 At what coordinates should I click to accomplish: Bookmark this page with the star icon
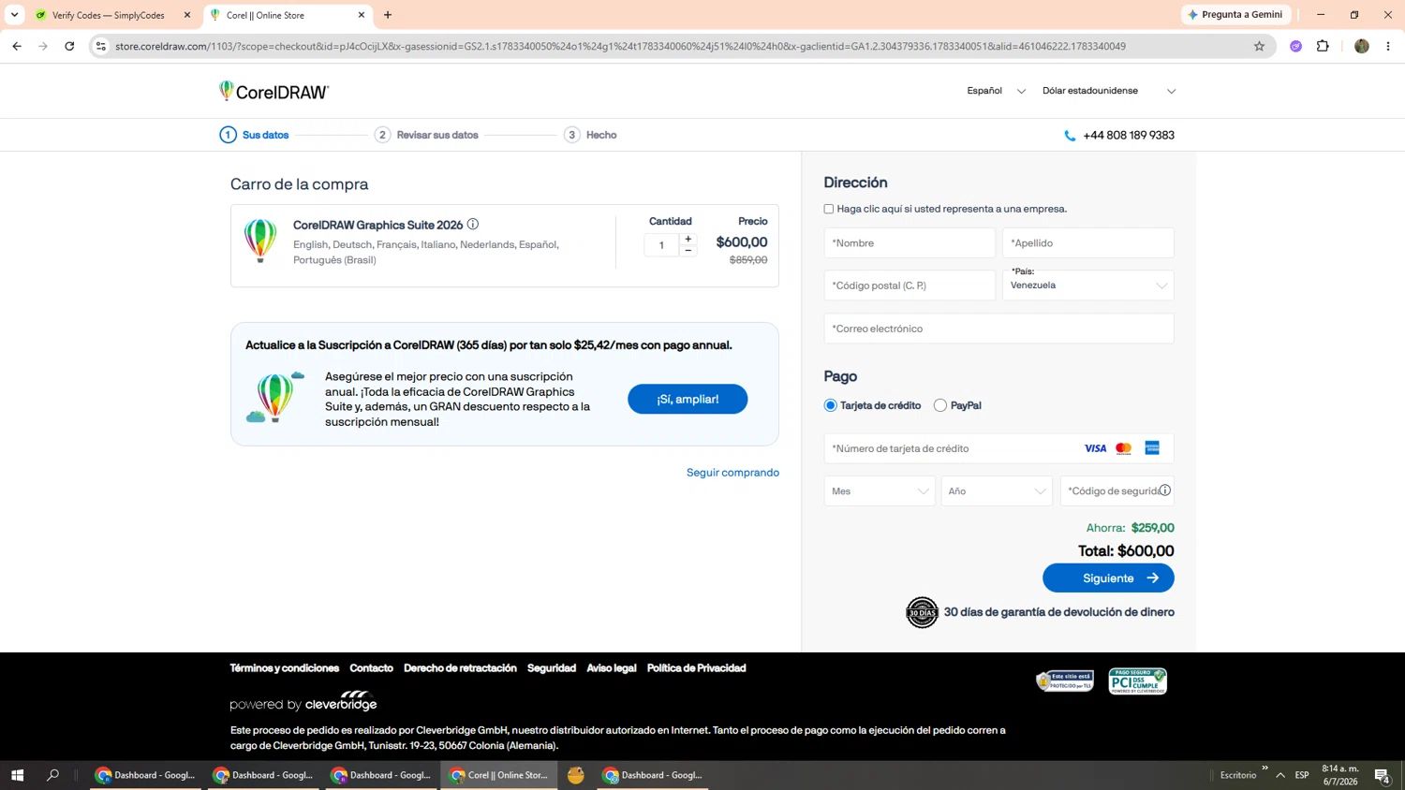click(x=1259, y=46)
